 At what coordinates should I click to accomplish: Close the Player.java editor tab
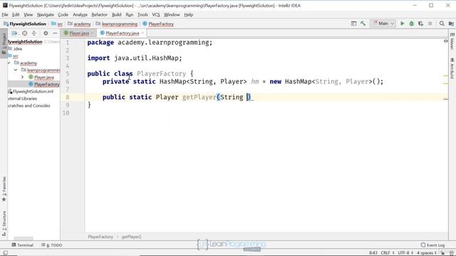(x=92, y=33)
